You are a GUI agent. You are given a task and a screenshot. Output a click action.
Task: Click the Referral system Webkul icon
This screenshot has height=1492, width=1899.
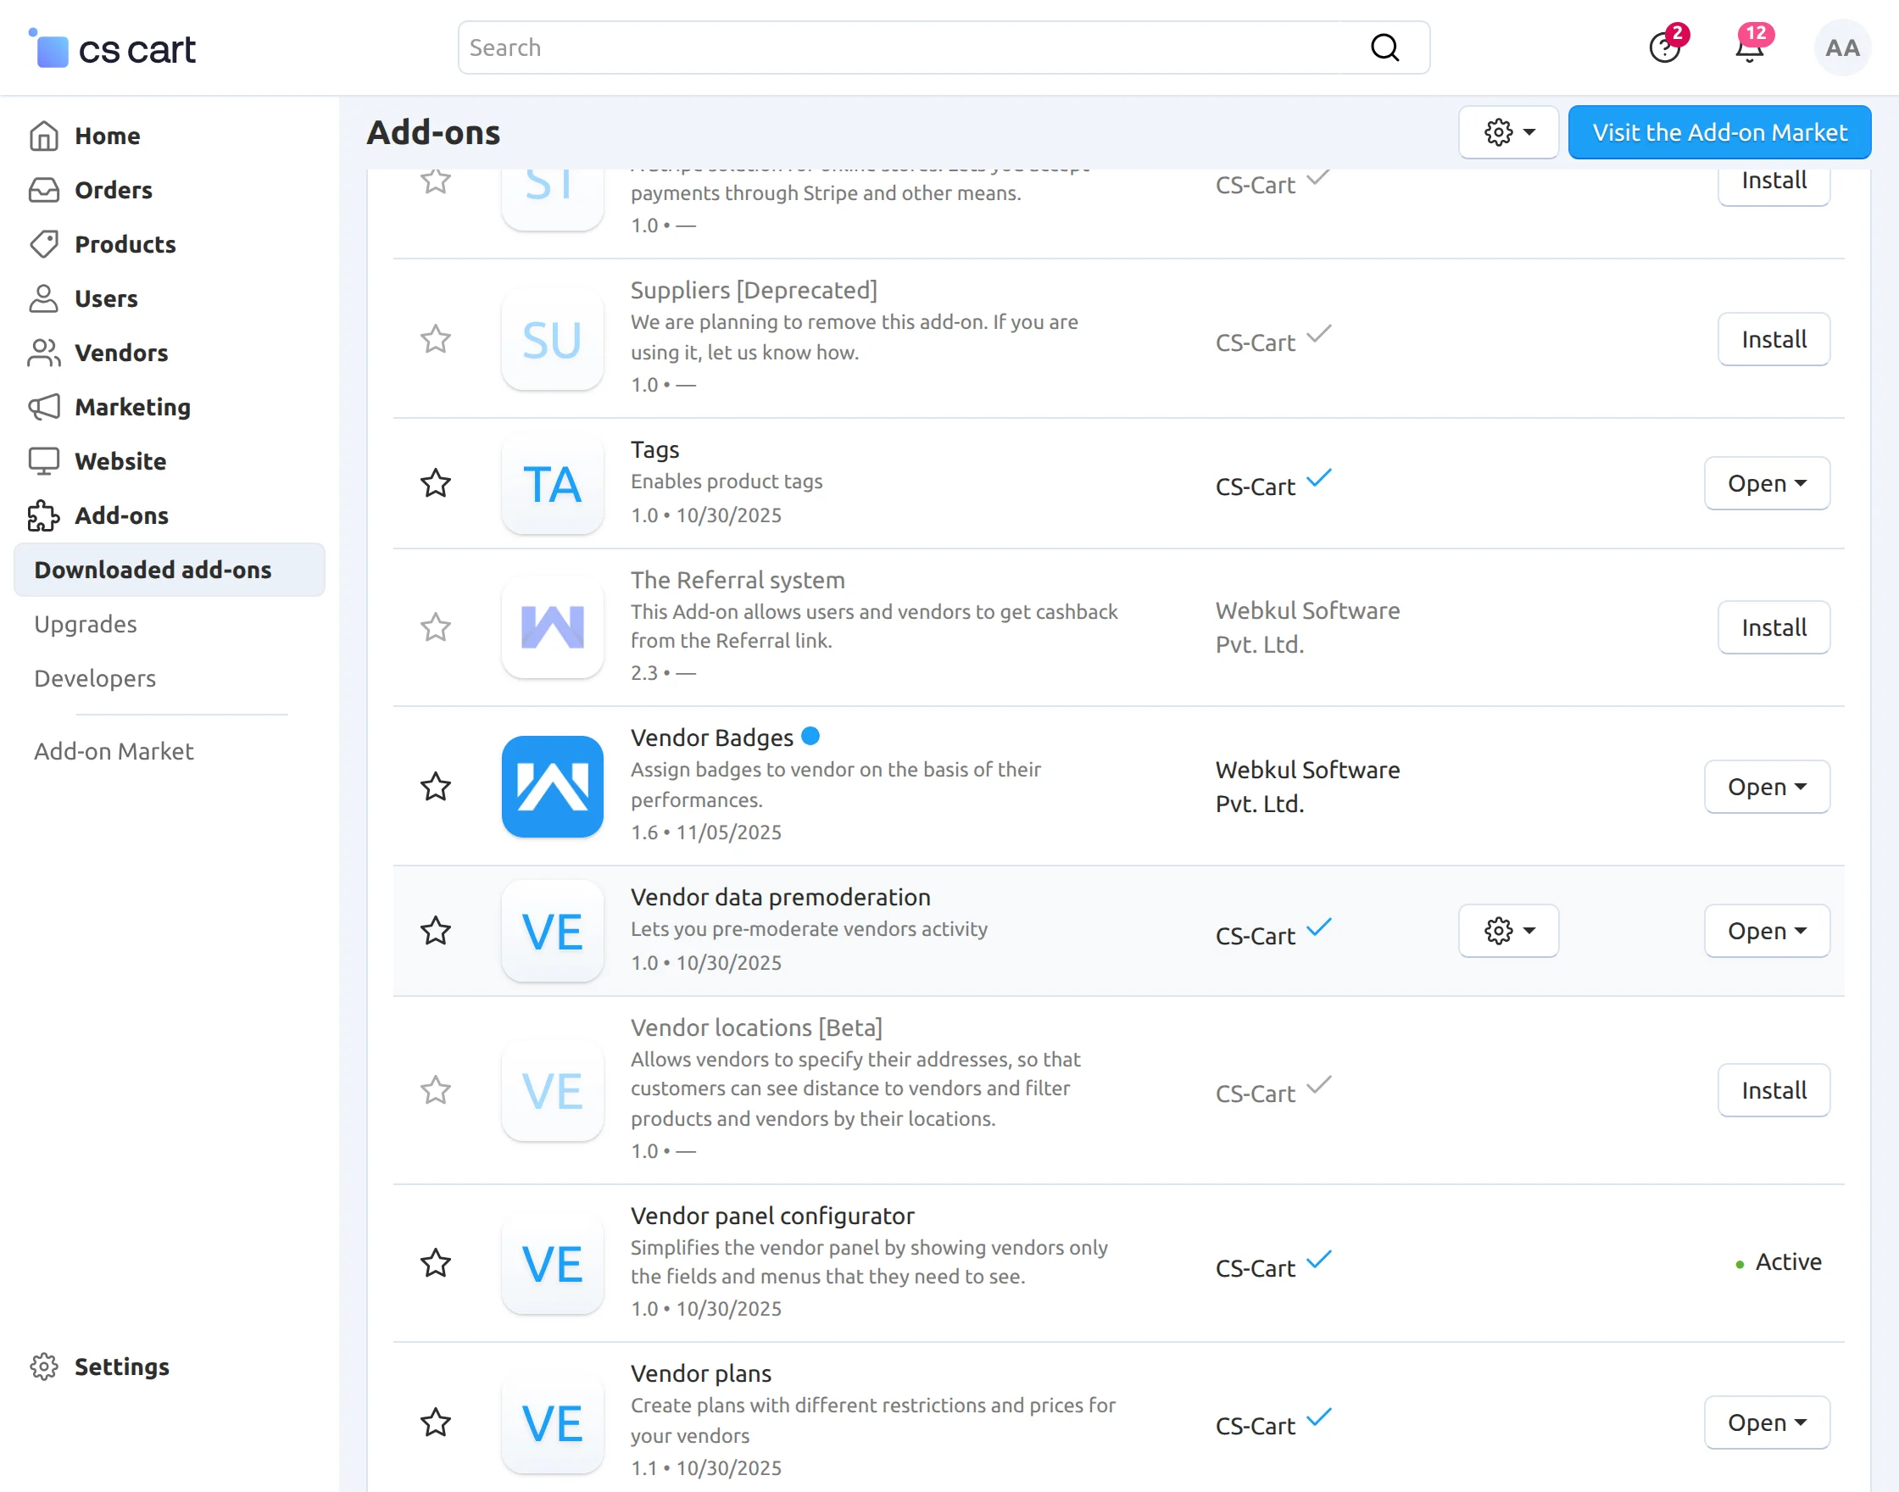552,626
